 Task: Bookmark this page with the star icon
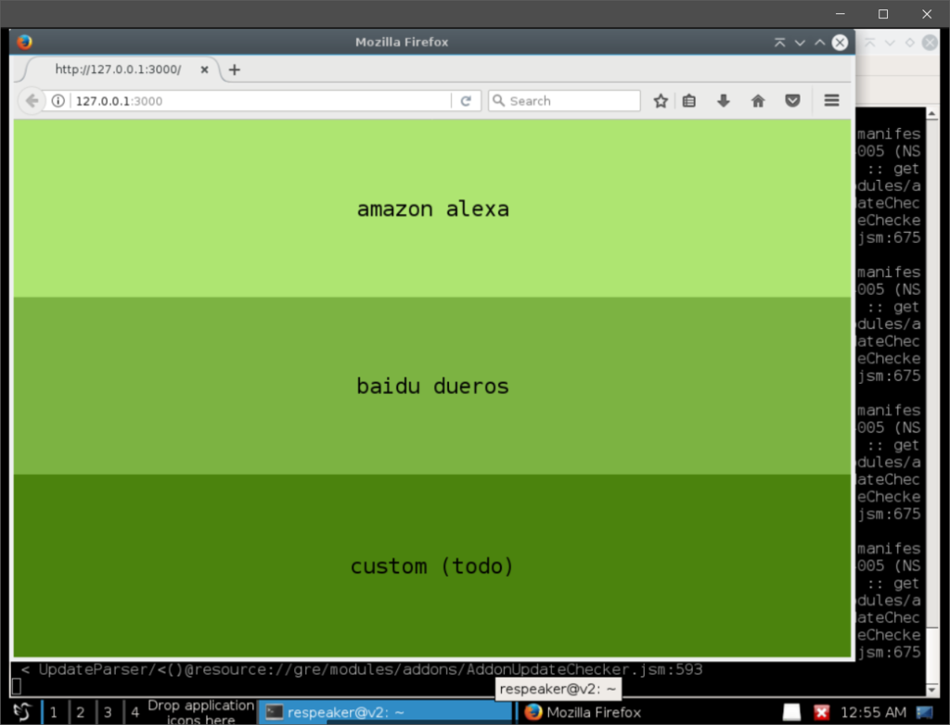[x=661, y=100]
